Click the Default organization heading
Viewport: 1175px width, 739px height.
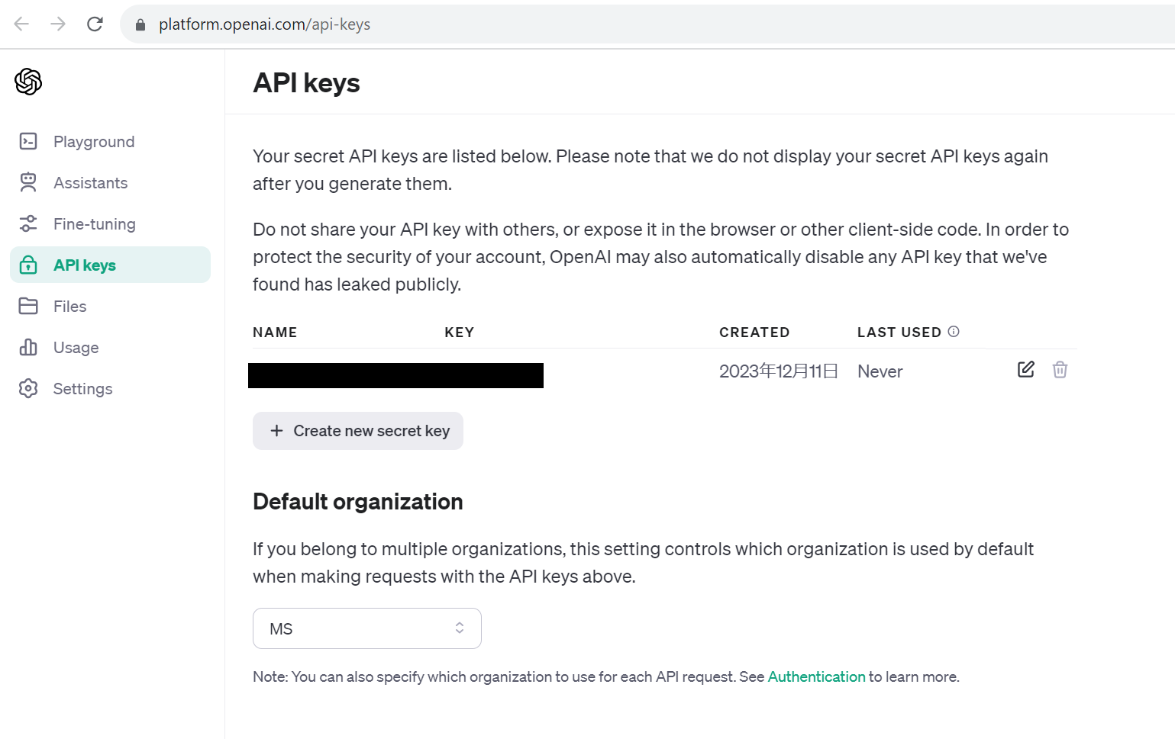[x=358, y=502]
